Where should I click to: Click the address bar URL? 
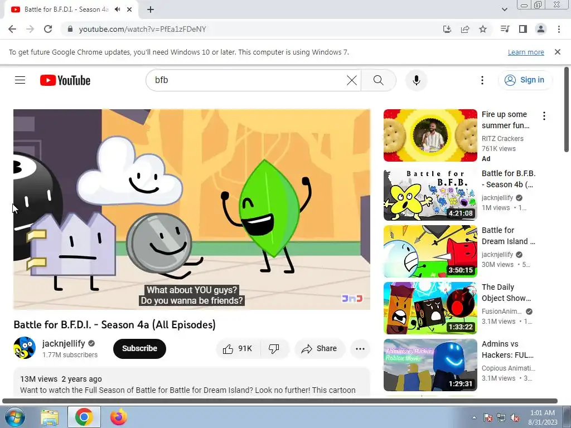click(142, 29)
